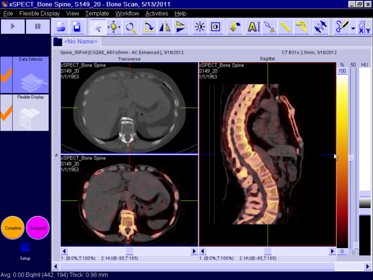Toggle the Flexible Display checkmark

(x=6, y=113)
